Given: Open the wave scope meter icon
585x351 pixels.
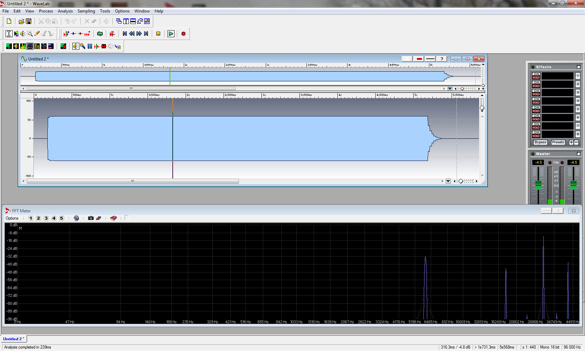Looking at the screenshot, I should pyautogui.click(x=51, y=46).
